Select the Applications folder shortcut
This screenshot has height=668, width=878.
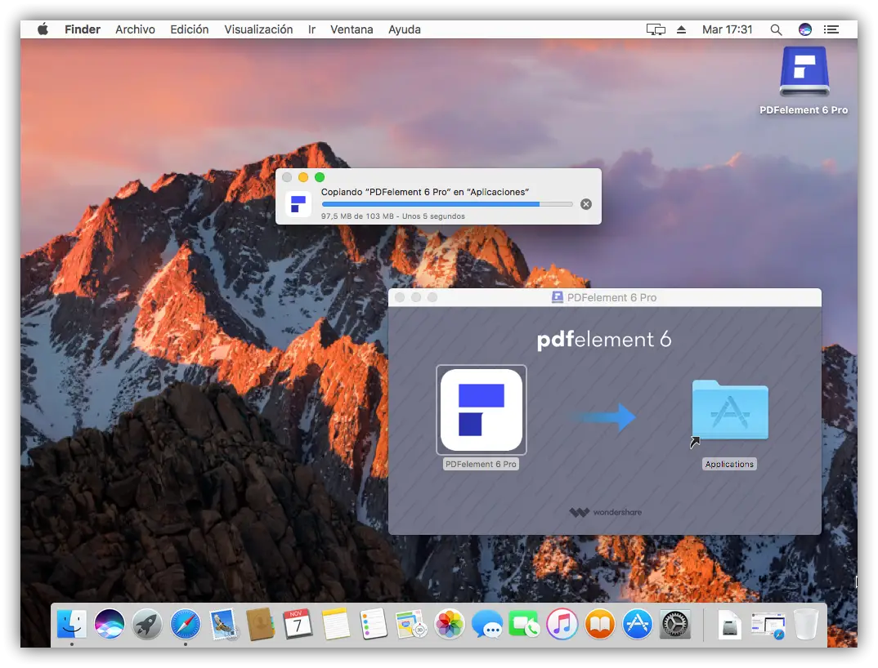pos(729,412)
